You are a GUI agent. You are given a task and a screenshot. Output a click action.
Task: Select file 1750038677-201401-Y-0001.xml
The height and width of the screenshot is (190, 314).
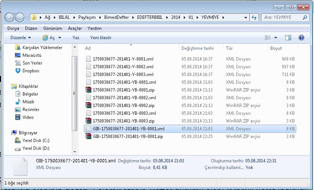[x=123, y=59]
